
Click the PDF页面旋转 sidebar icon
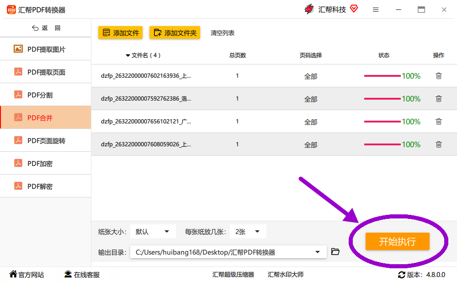pyautogui.click(x=18, y=140)
